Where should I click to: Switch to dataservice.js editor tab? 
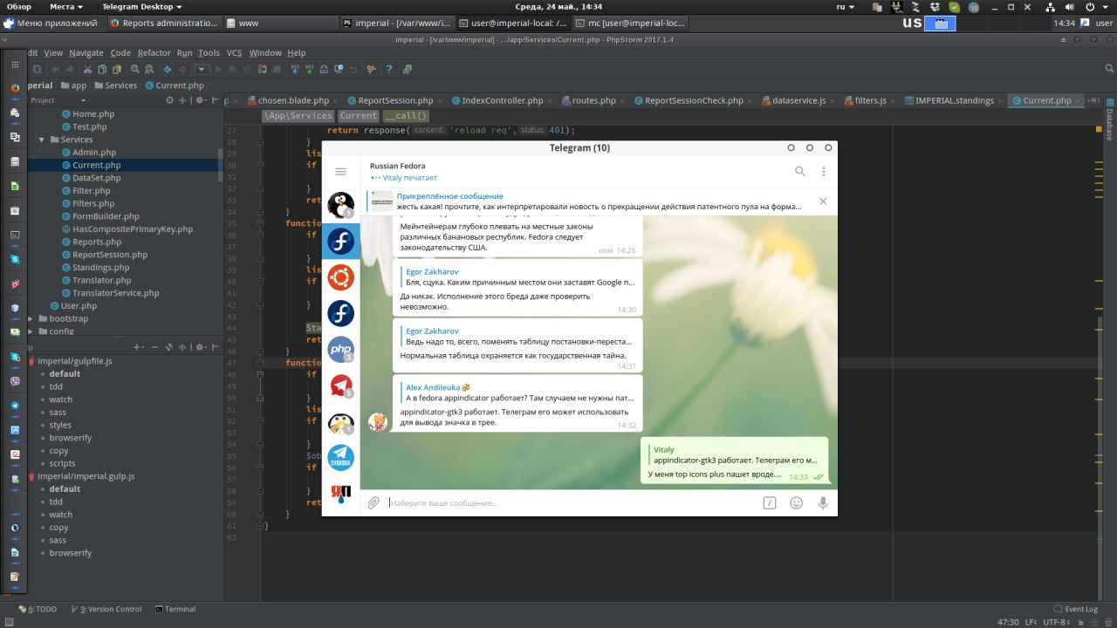[798, 100]
